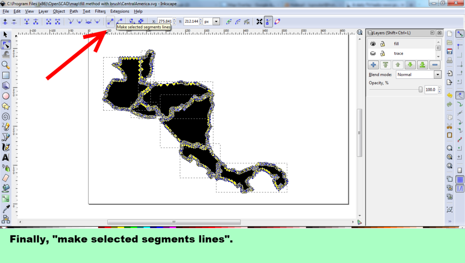Click the Save document icon
The width and height of the screenshot is (465, 263).
[x=450, y=51]
